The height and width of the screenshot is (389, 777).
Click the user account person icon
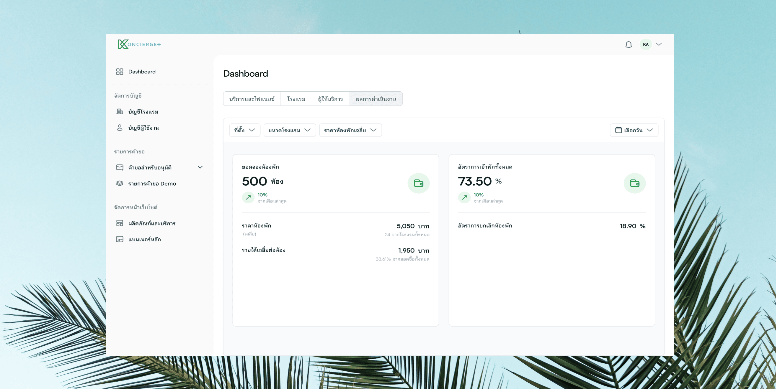click(120, 128)
